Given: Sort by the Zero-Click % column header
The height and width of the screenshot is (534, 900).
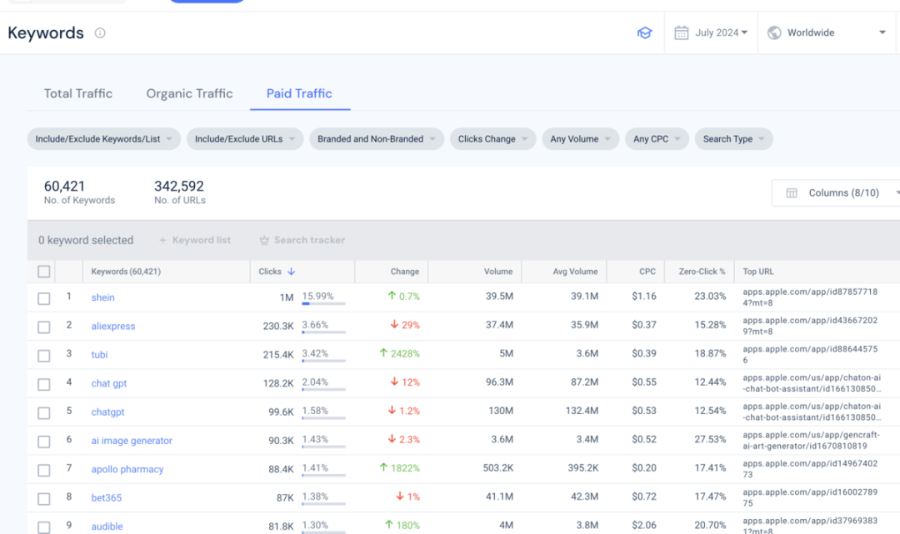Looking at the screenshot, I should point(702,272).
